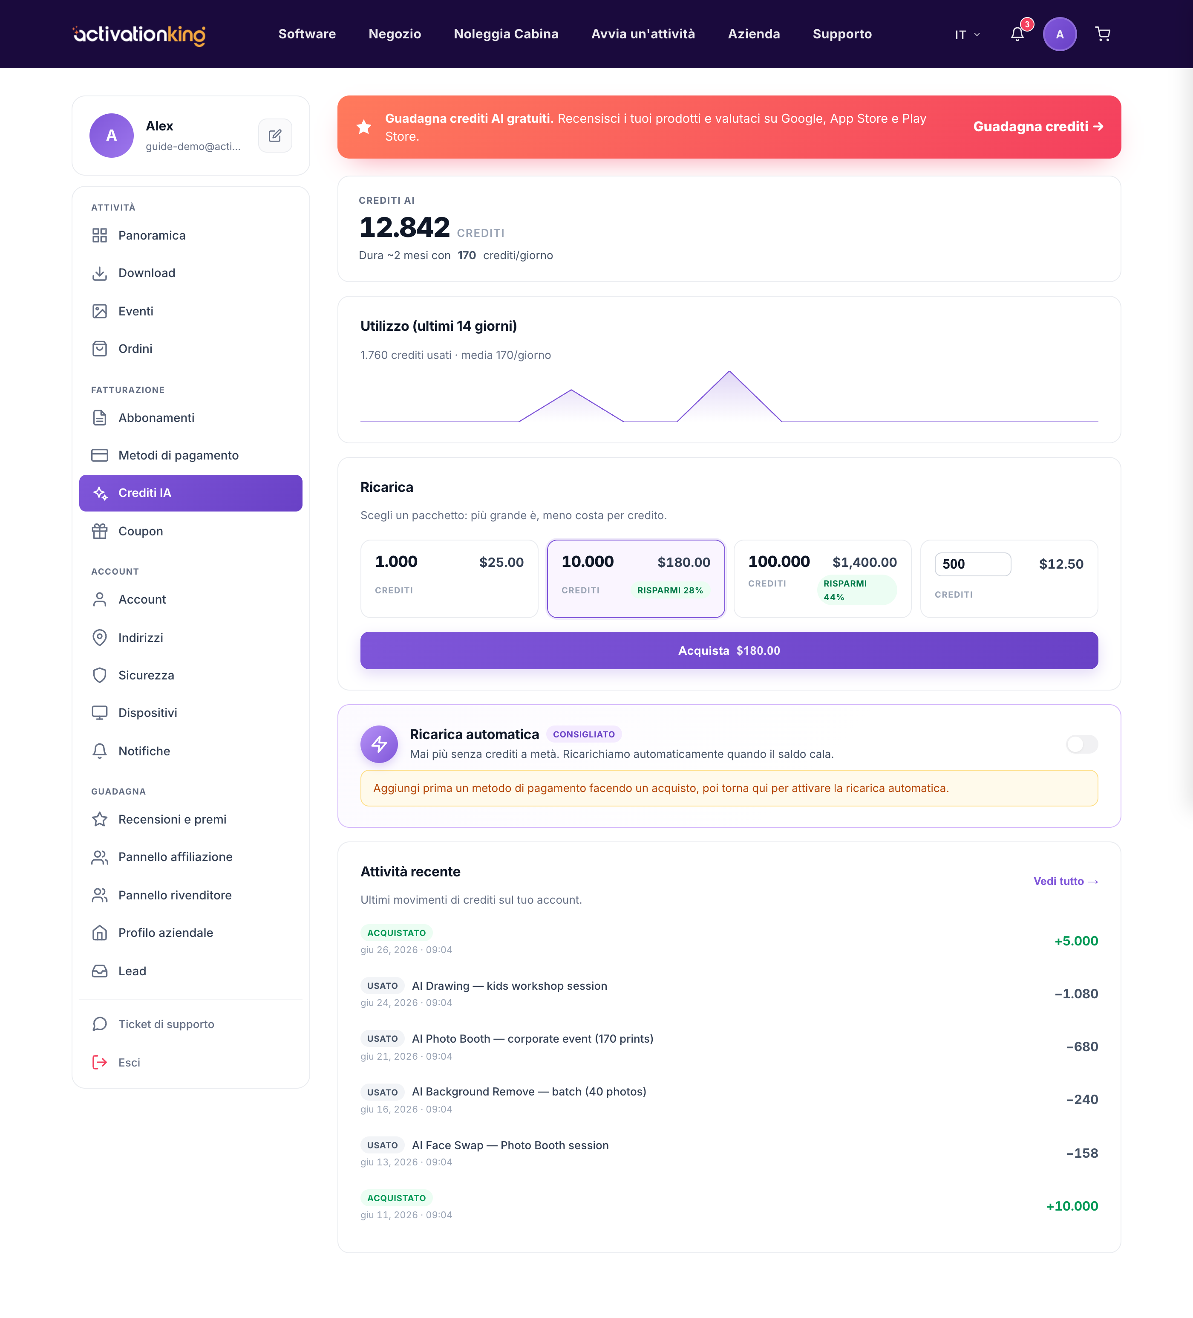Click the Esci logout icon
The height and width of the screenshot is (1318, 1193).
(99, 1062)
